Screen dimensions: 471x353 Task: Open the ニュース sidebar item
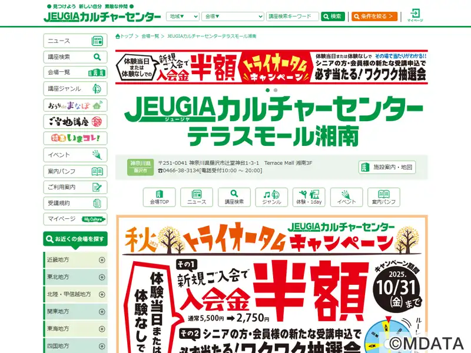pos(75,41)
